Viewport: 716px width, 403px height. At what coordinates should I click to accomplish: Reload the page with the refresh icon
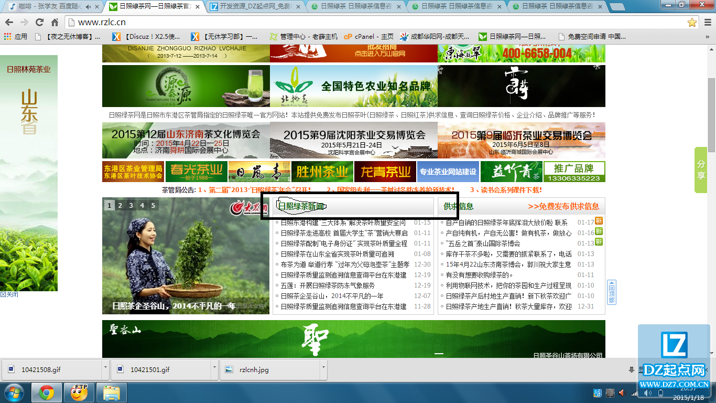(x=39, y=23)
